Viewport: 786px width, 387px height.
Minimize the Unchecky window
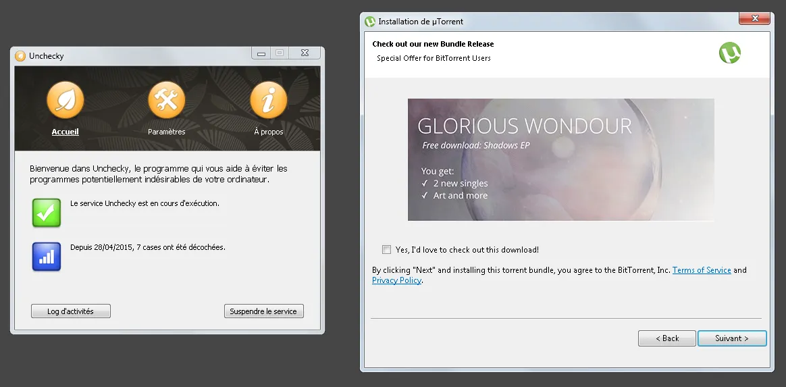tap(261, 53)
